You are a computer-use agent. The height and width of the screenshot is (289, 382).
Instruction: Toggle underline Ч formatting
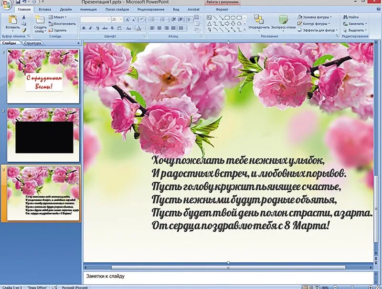click(97, 28)
